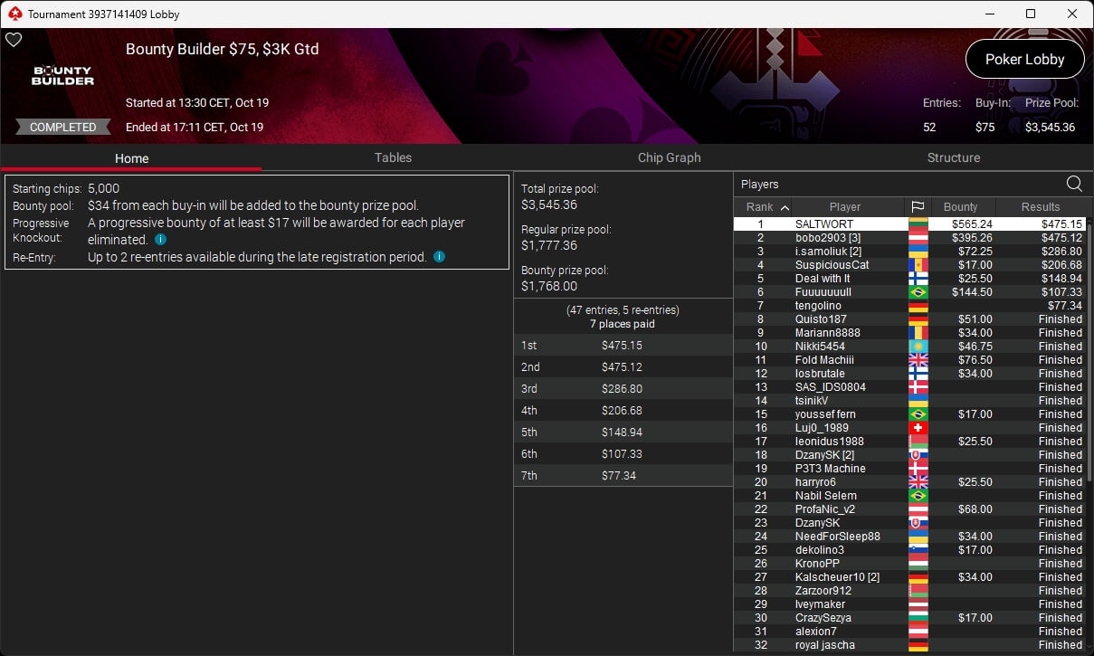Click the Poker Lobby button
The width and height of the screenshot is (1094, 656).
pyautogui.click(x=1024, y=59)
